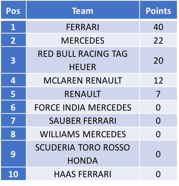Select the SCUDERIA TORO ROSSO HONDA cell

(x=83, y=154)
